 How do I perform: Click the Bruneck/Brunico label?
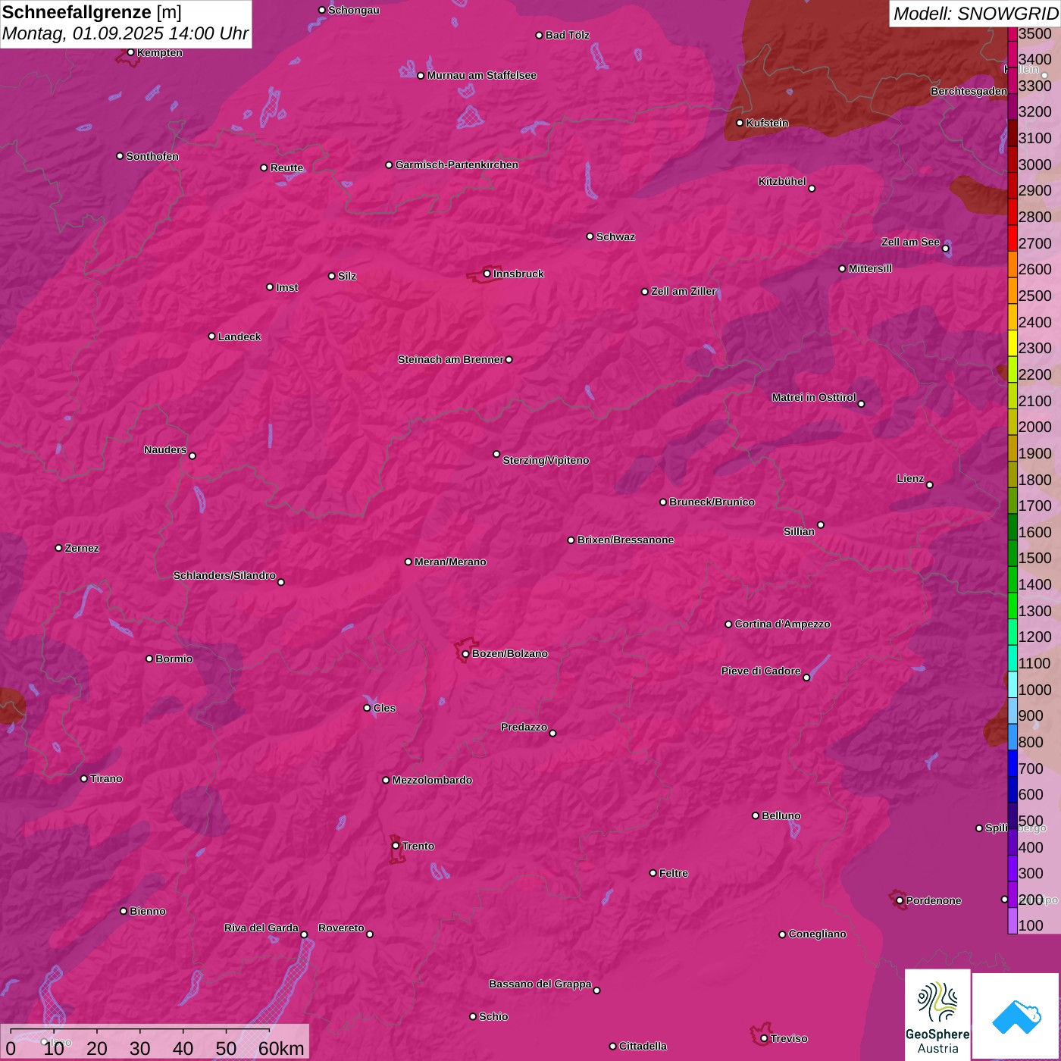coord(712,502)
